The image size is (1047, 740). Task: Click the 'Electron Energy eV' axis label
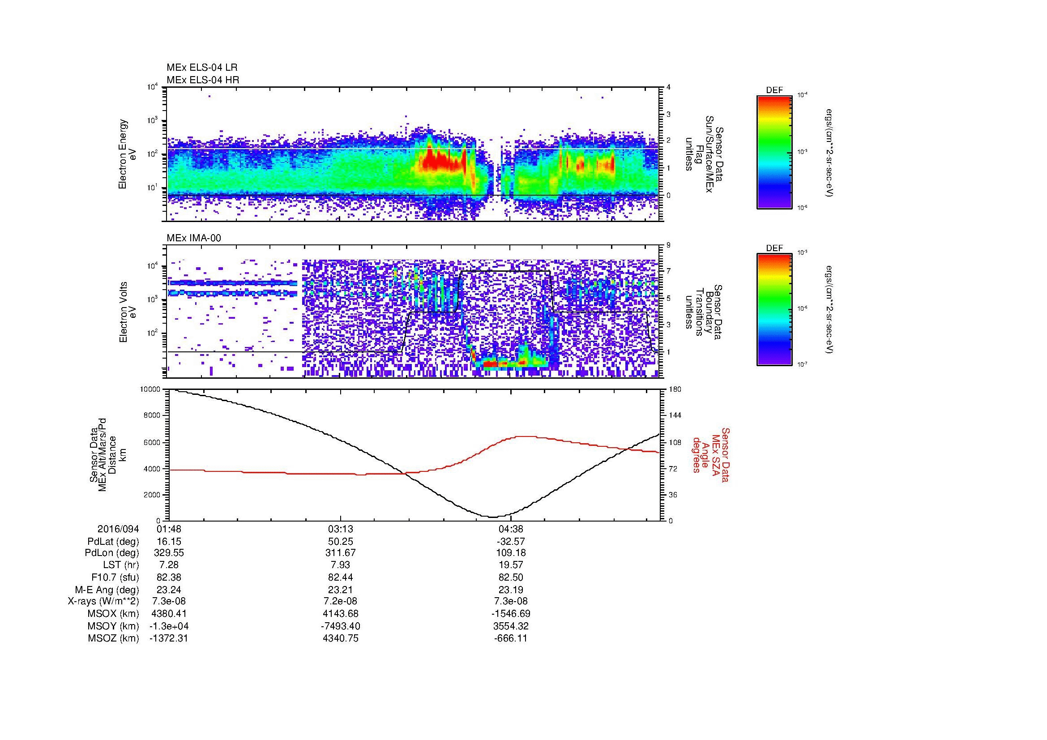click(128, 154)
